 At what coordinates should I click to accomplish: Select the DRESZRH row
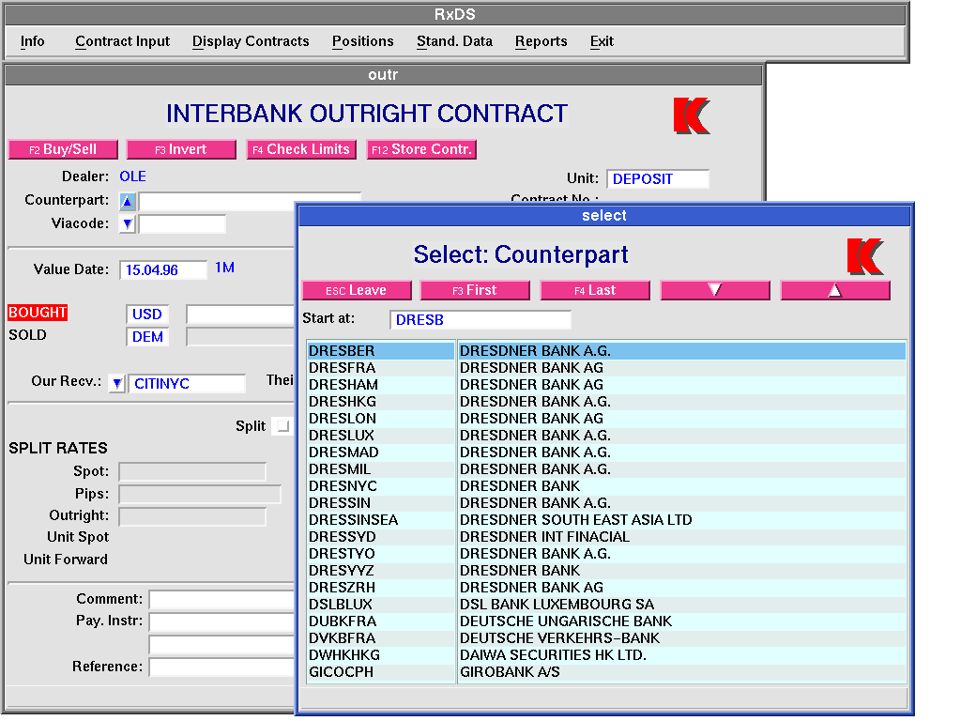pos(606,588)
